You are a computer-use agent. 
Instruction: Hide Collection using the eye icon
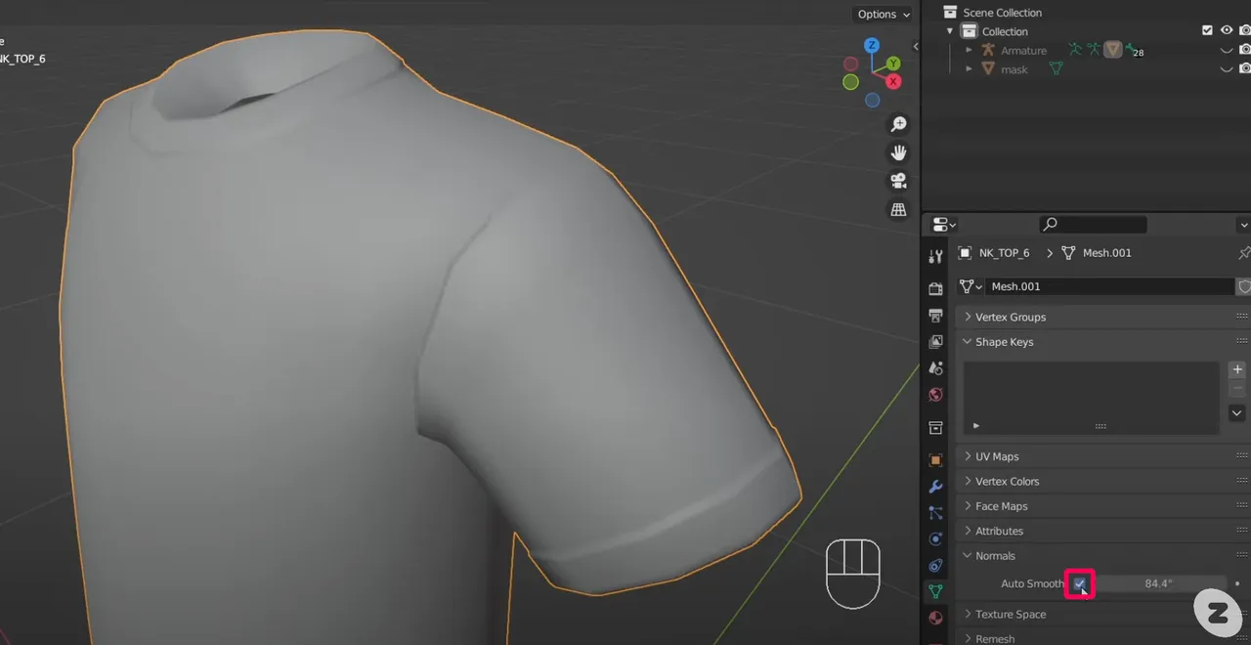(1226, 30)
